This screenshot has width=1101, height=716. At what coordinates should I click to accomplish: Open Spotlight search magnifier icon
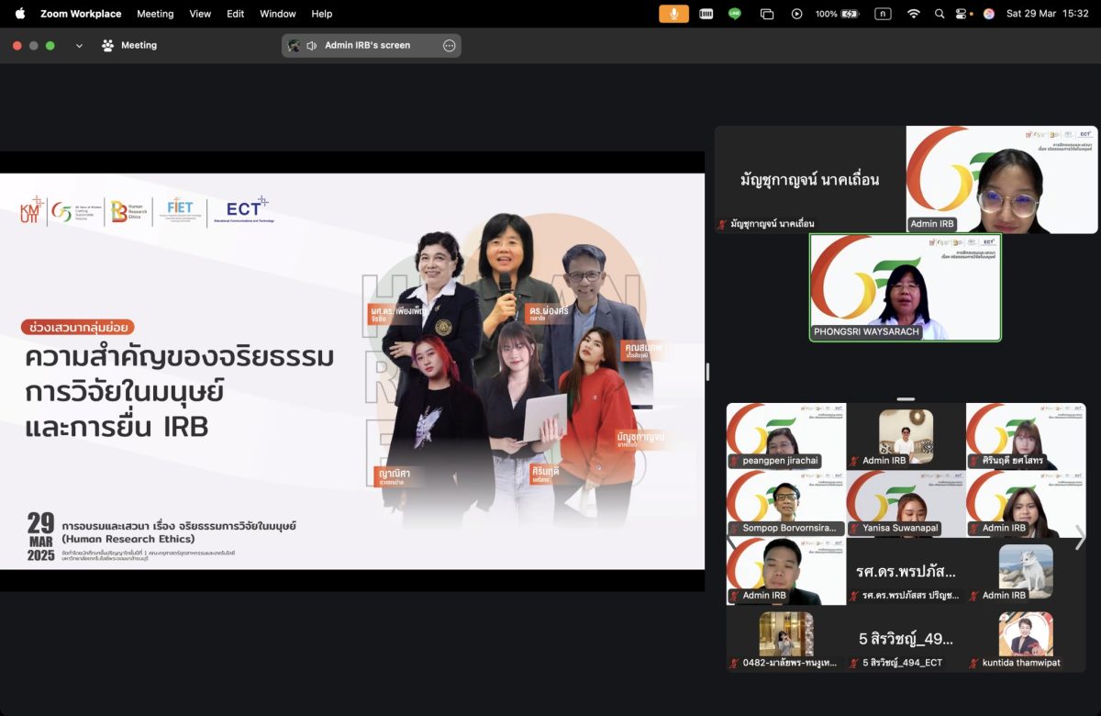[x=940, y=14]
